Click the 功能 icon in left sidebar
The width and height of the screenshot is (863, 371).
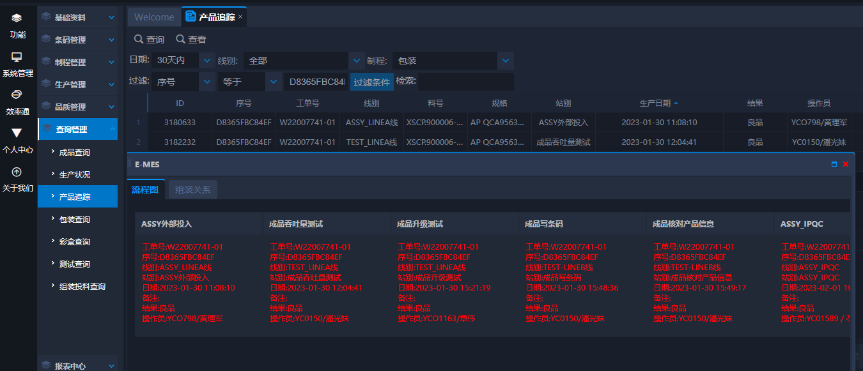click(x=17, y=19)
